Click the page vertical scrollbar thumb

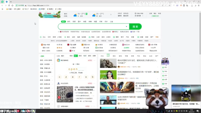(x=200, y=33)
